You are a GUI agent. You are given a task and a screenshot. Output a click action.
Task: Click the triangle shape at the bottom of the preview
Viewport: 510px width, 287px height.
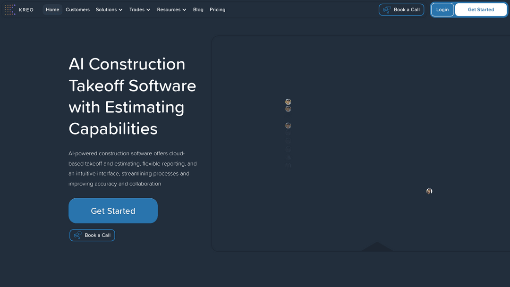(x=377, y=247)
